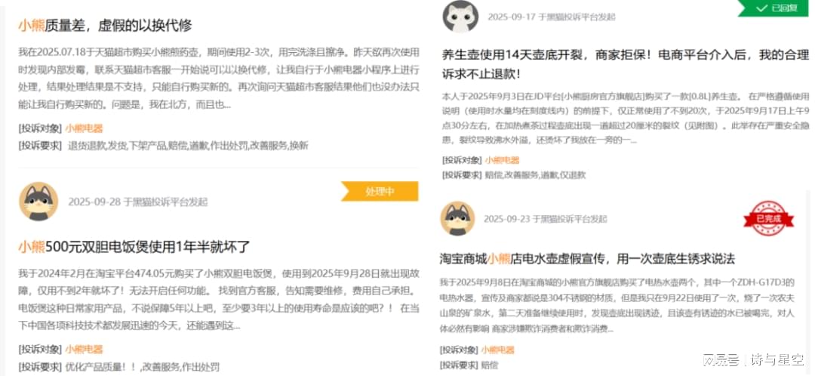This screenshot has height=376, width=815.
Task: Click the 小熊电器 link under the 电饭煲 complaint
Action: 85,350
